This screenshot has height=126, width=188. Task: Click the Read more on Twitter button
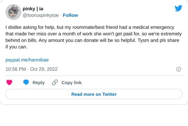(x=94, y=94)
